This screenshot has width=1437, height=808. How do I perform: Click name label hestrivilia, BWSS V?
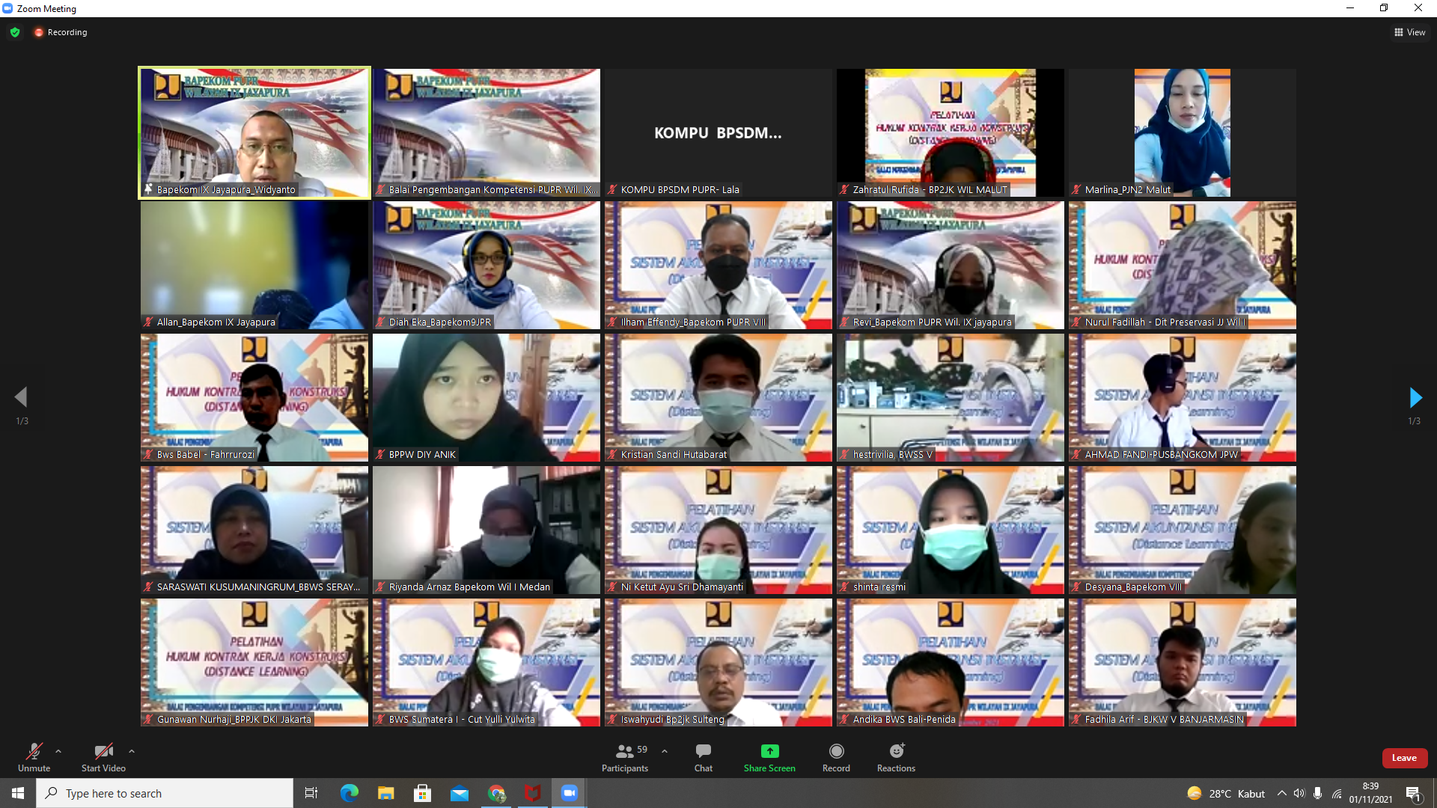[x=892, y=455]
